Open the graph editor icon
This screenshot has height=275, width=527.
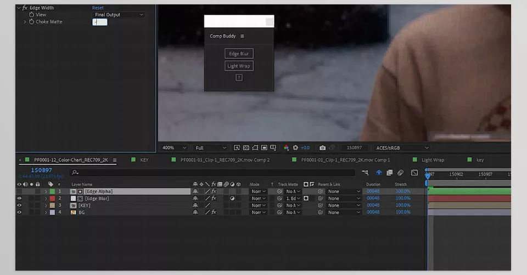coord(414,173)
